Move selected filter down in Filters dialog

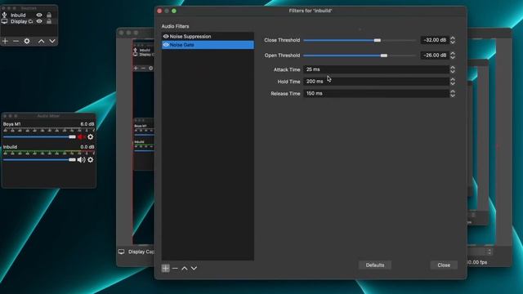pyautogui.click(x=194, y=268)
